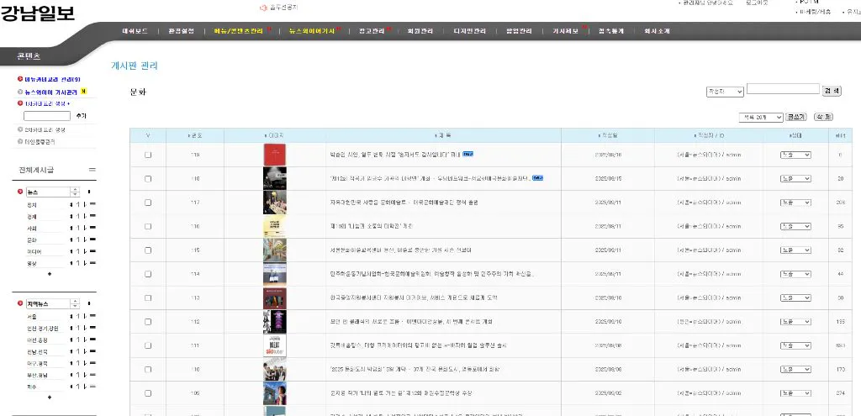The height and width of the screenshot is (416, 861).
Task: Click the minus icon beside 정치 category
Action: click(92, 205)
